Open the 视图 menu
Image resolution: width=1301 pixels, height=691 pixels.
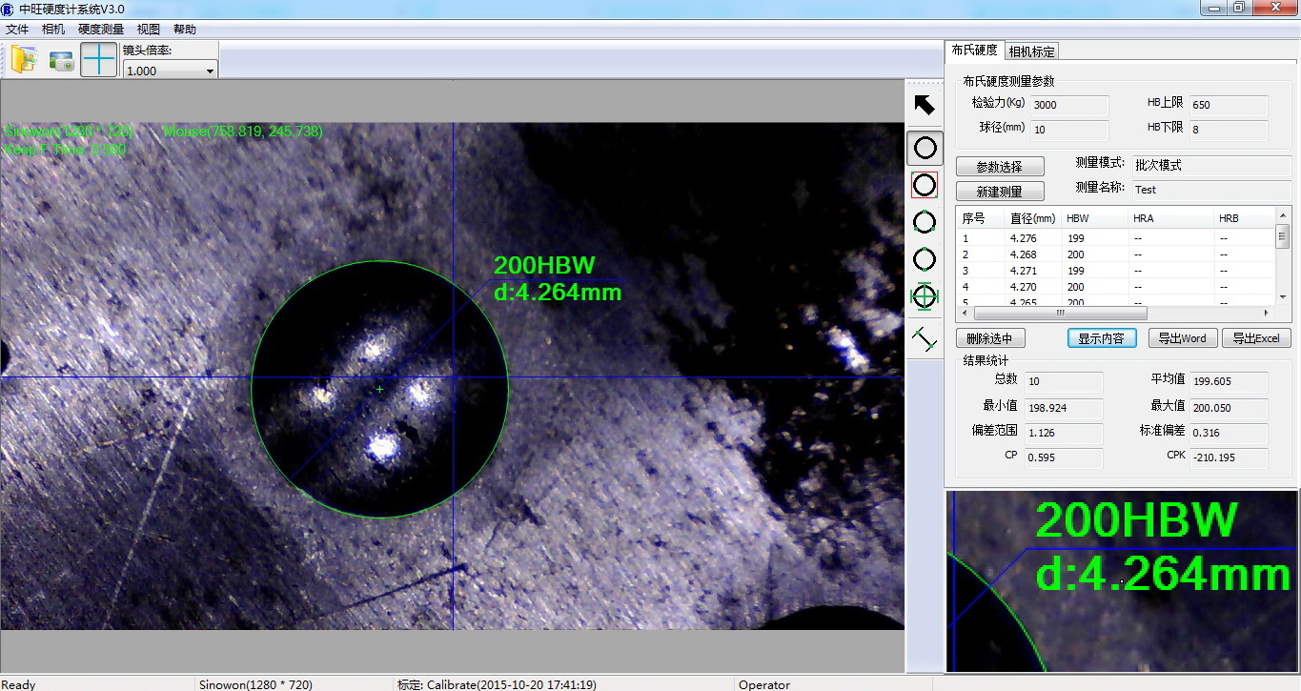point(149,30)
